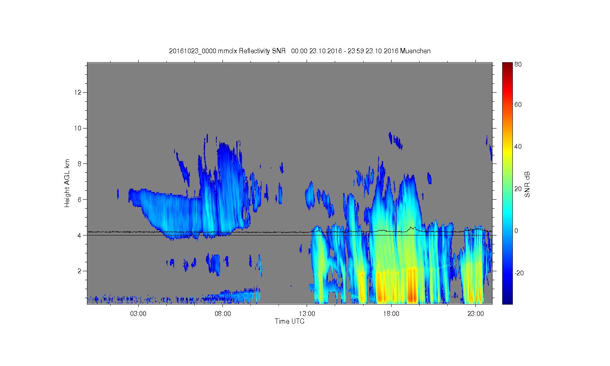This screenshot has width=610, height=366.
Task: Click the small high cloud near 10 km after 18:00
Action: pos(395,141)
